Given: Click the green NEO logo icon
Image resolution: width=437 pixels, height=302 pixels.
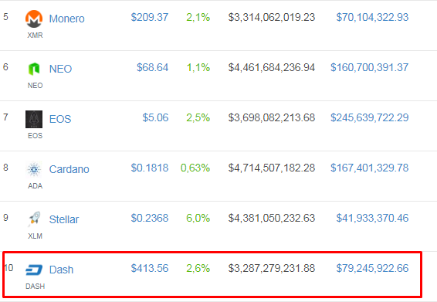Looking at the screenshot, I should [34, 69].
